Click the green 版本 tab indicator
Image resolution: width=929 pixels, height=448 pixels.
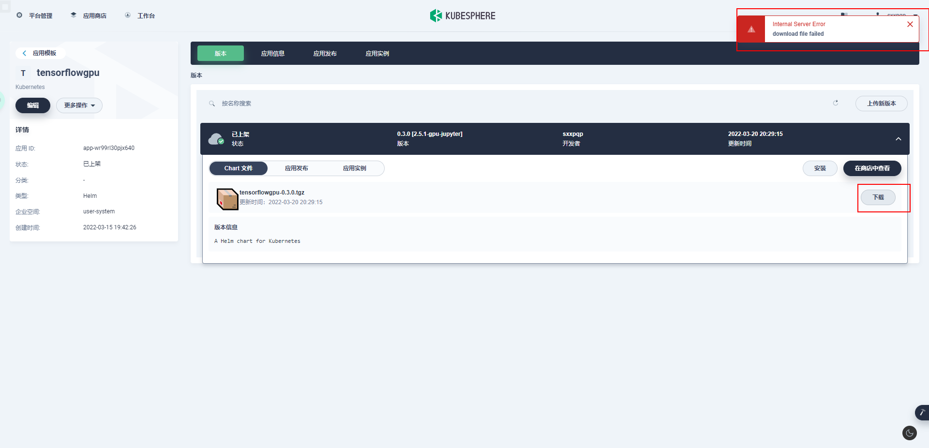point(220,53)
